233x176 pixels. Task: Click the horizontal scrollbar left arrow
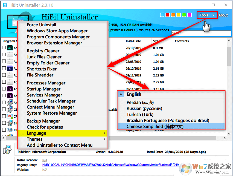coord(3,138)
